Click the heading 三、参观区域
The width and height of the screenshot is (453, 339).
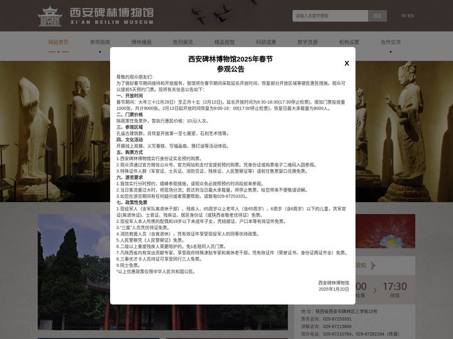pos(130,127)
